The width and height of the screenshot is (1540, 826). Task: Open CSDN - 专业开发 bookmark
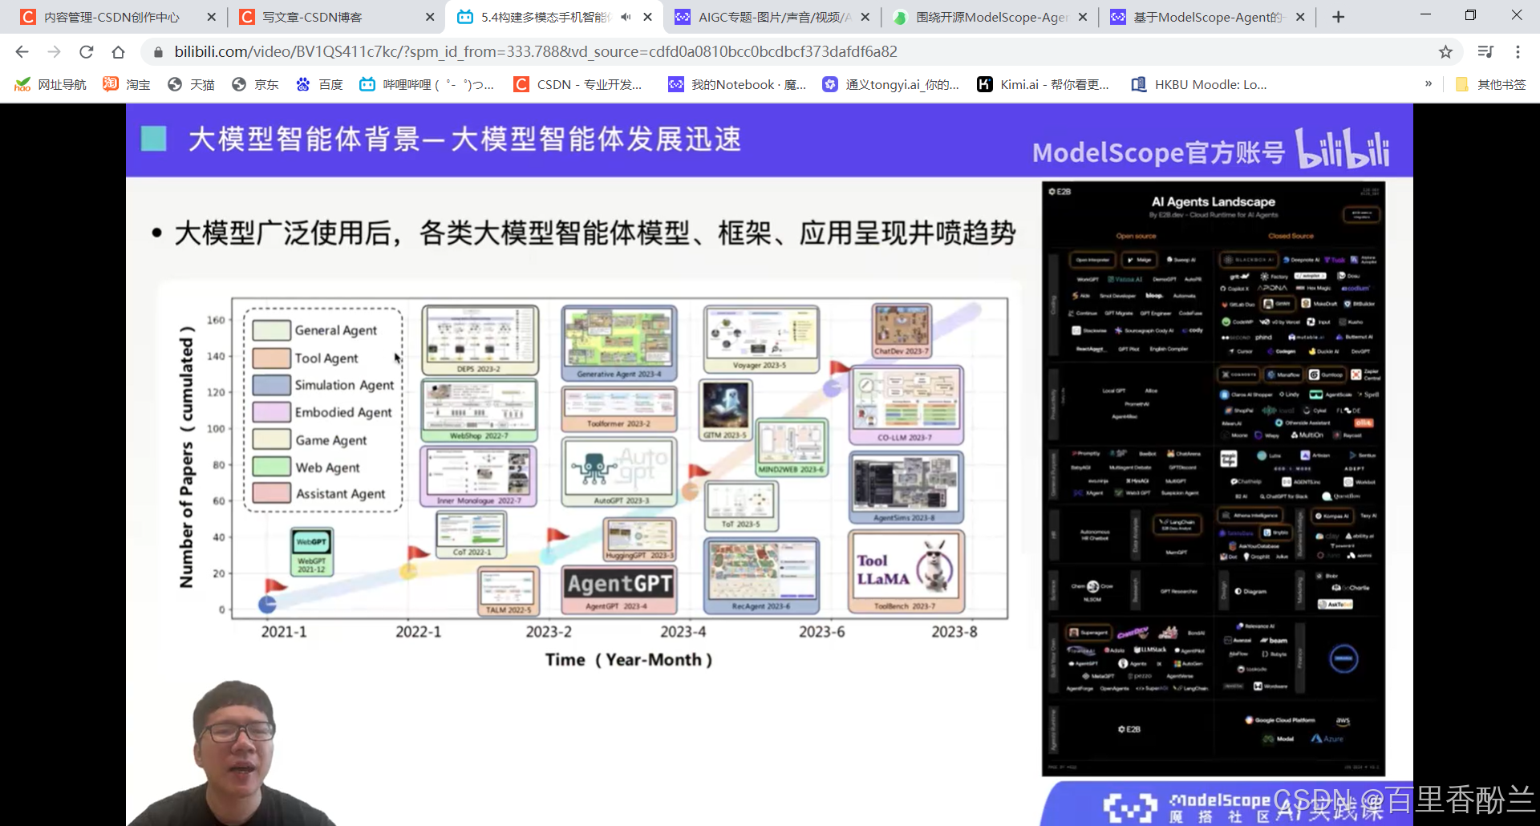point(578,84)
